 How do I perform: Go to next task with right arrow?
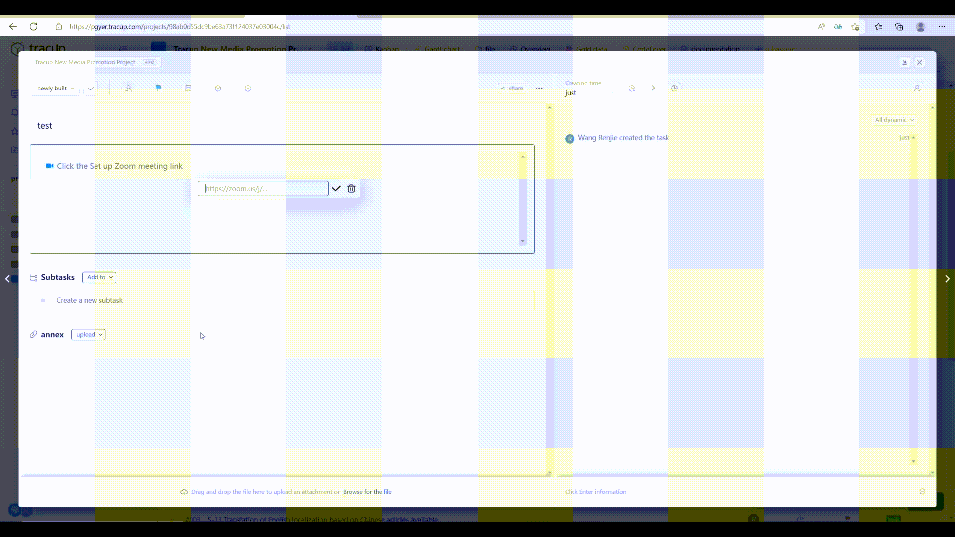(947, 279)
